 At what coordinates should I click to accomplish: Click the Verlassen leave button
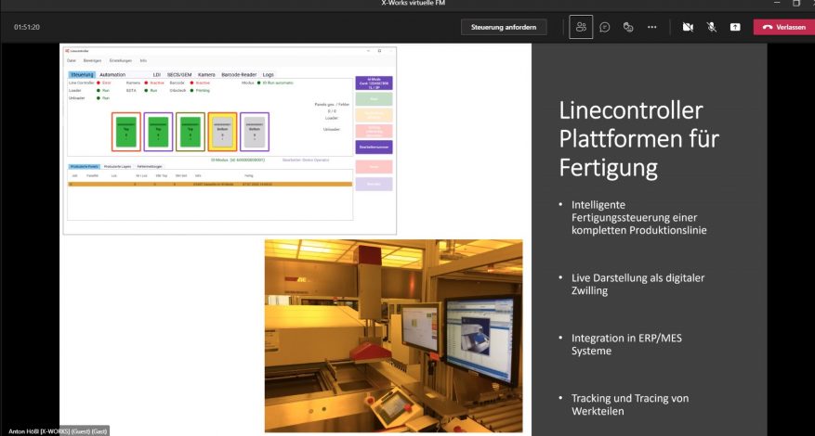tap(783, 27)
